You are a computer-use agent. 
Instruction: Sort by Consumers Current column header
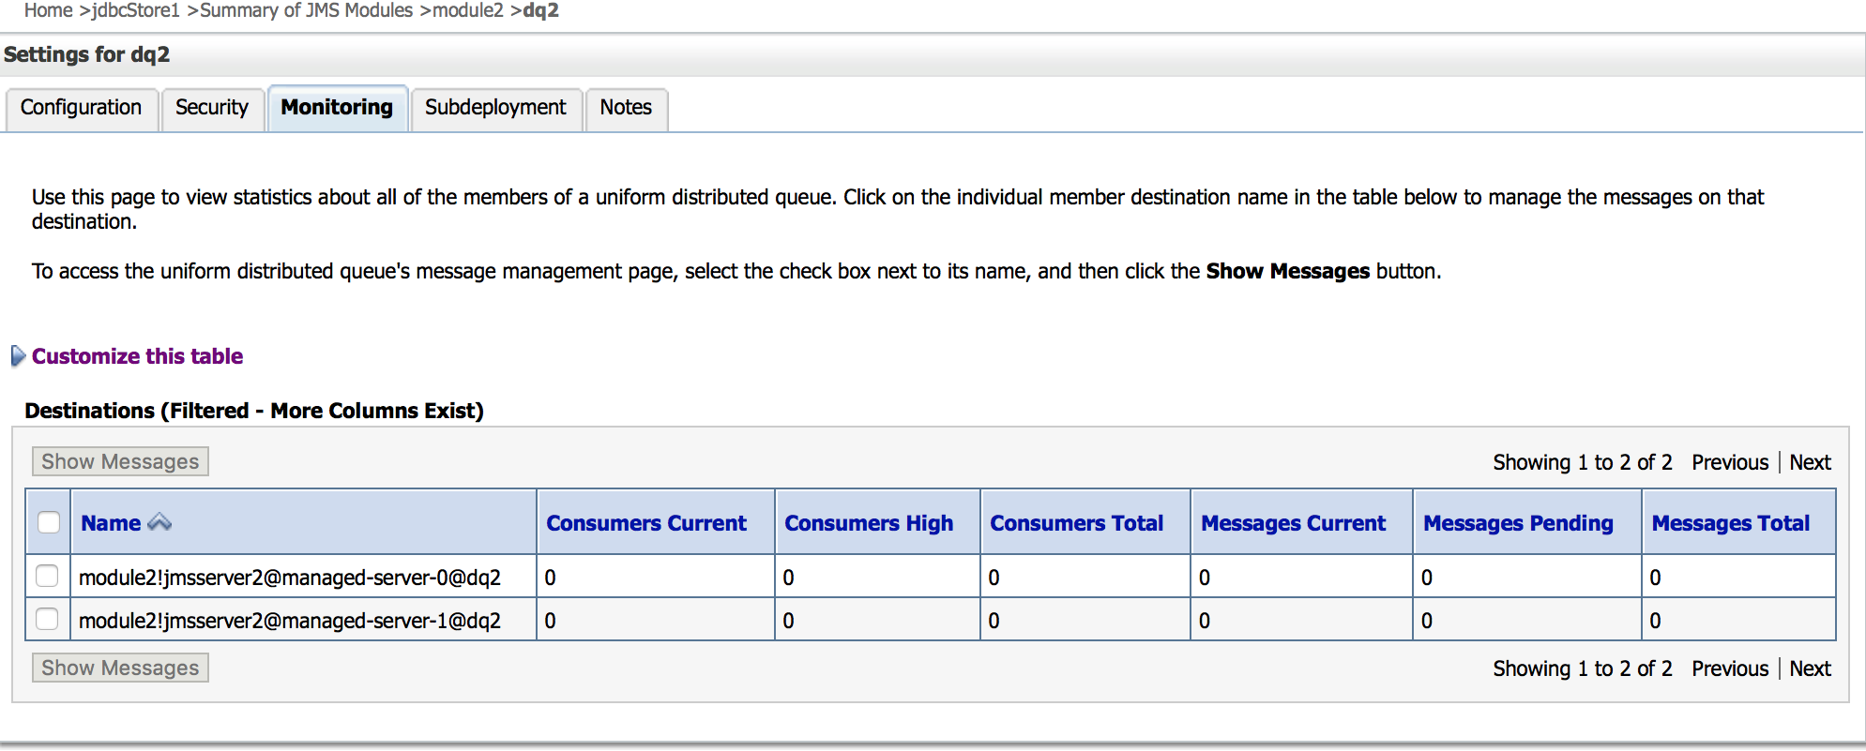click(x=646, y=523)
